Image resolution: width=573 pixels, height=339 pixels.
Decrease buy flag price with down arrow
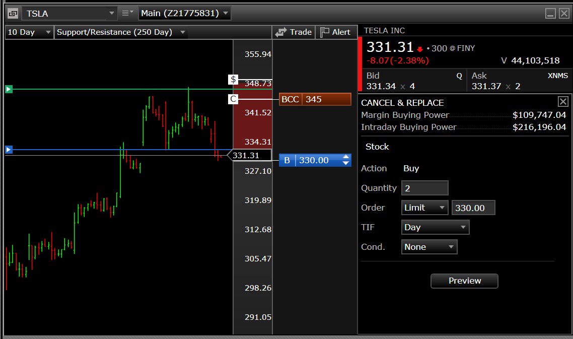tap(346, 163)
